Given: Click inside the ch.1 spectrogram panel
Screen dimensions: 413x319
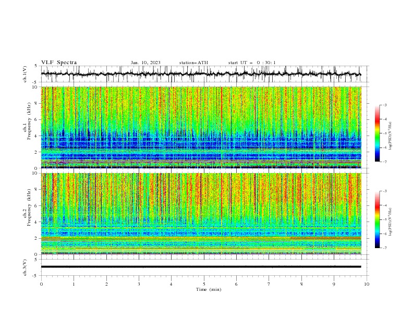Looking at the screenshot, I should (x=201, y=127).
